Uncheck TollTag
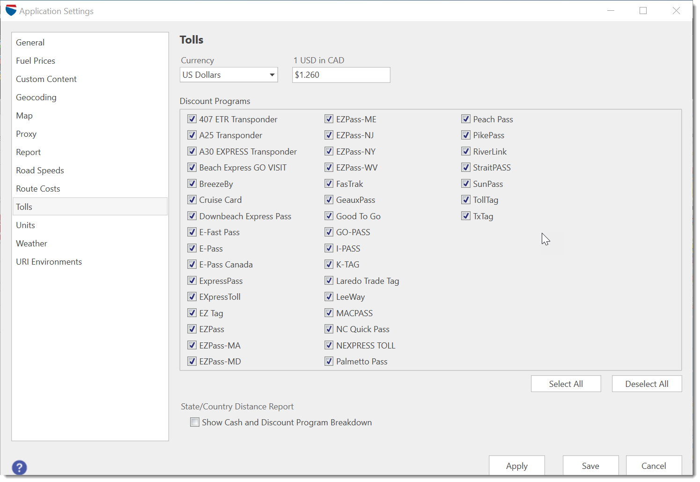The width and height of the screenshot is (700, 482). coord(466,200)
